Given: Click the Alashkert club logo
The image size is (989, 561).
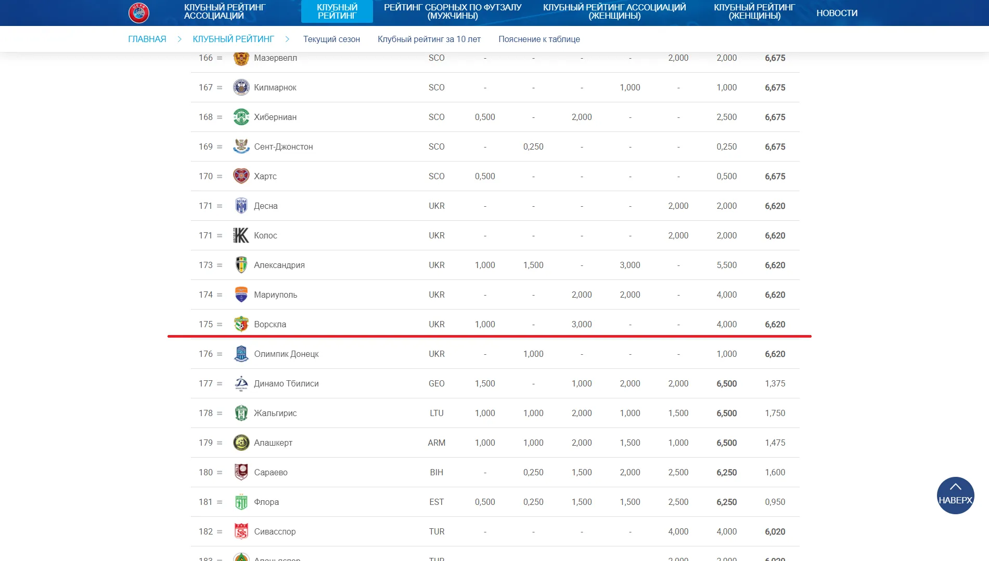Looking at the screenshot, I should tap(241, 443).
